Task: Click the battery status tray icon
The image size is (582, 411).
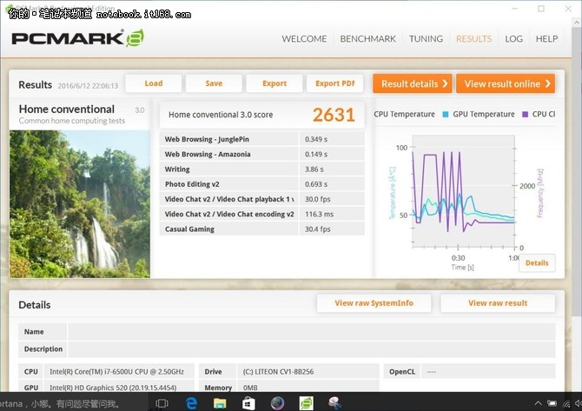Action: (x=552, y=403)
